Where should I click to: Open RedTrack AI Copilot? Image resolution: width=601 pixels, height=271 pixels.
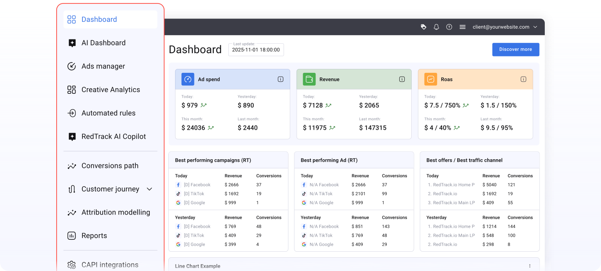coord(113,137)
